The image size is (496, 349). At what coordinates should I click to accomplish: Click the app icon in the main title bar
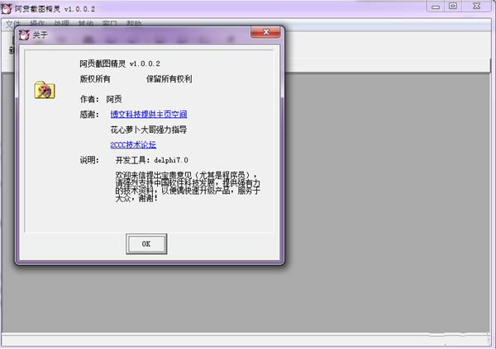(x=7, y=7)
